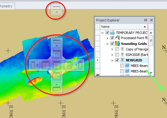Select the center dock-as-tab target
Viewport: 167px width, 118px height.
[57, 65]
